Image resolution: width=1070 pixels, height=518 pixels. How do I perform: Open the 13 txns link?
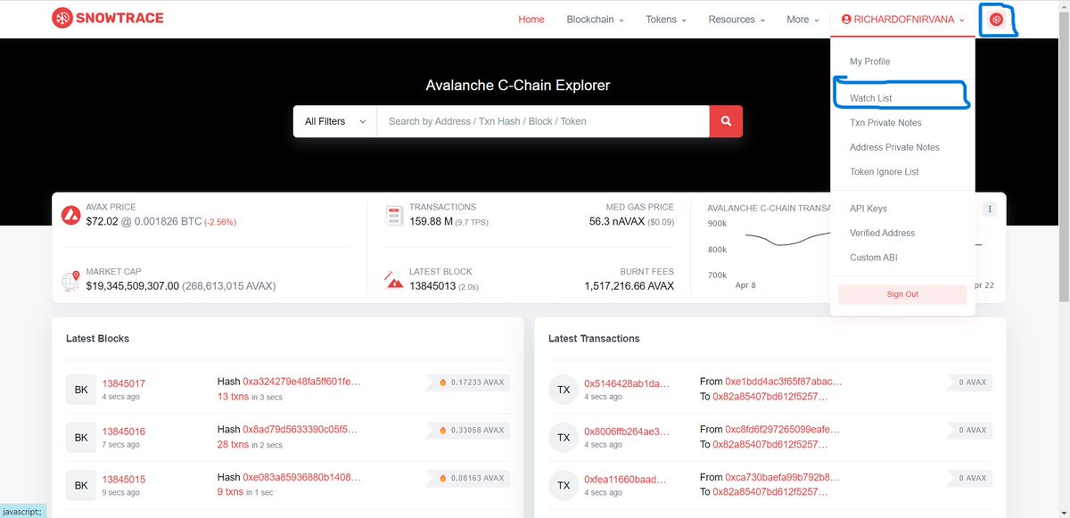[x=233, y=397]
